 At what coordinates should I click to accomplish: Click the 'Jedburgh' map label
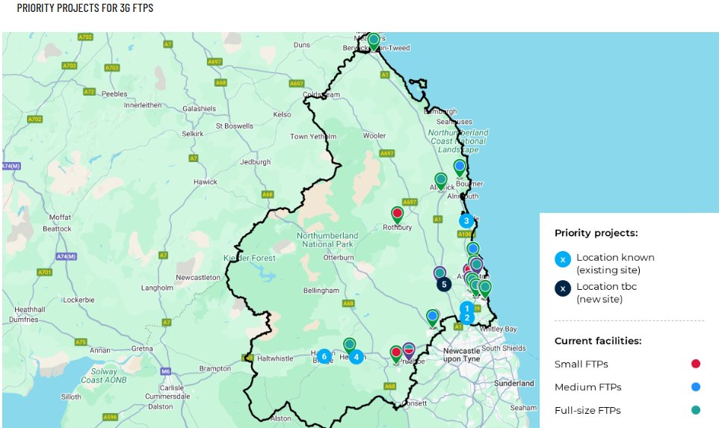click(256, 162)
